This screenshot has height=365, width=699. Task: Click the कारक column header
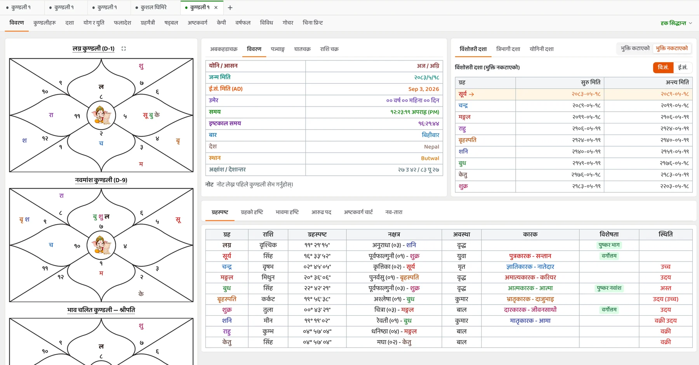click(x=530, y=234)
